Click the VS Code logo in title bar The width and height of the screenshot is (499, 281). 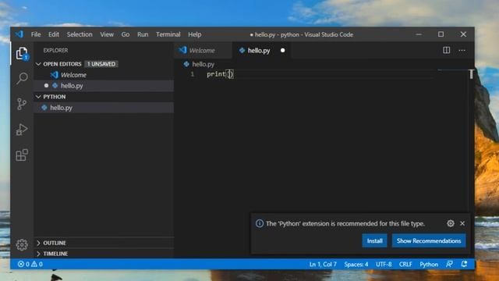coord(19,34)
